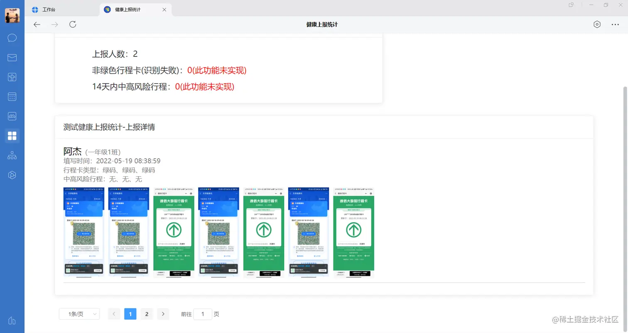
Task: Open the workbench apps grid icon
Action: tap(12, 136)
